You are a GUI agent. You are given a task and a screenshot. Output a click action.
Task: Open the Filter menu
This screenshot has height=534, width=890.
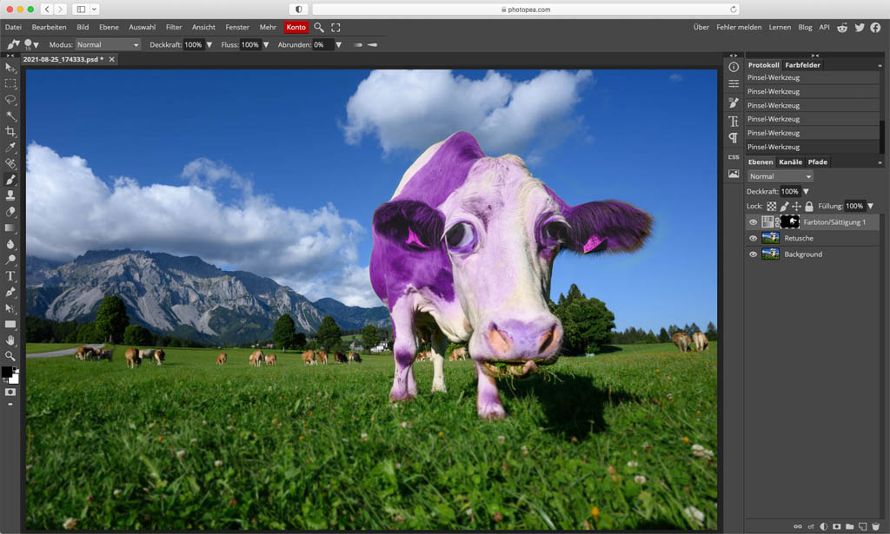click(174, 27)
